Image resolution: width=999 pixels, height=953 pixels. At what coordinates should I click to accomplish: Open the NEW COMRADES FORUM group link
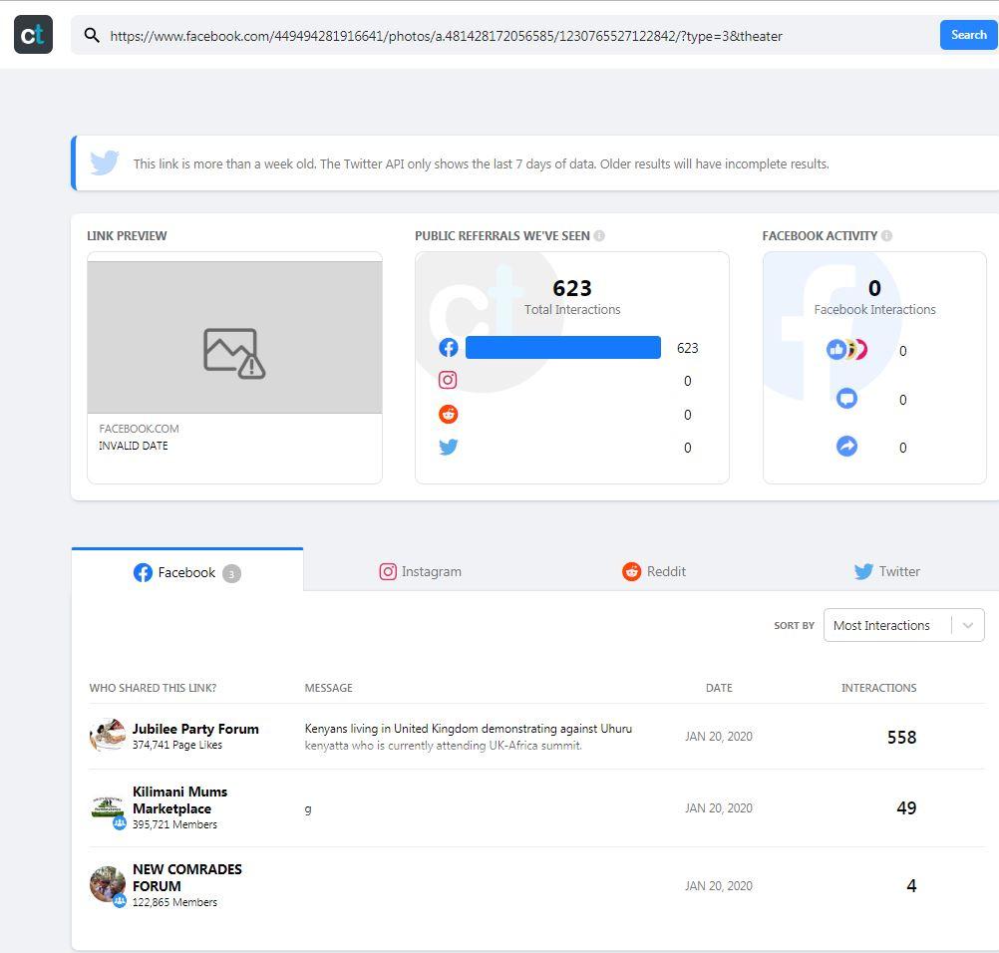(187, 878)
